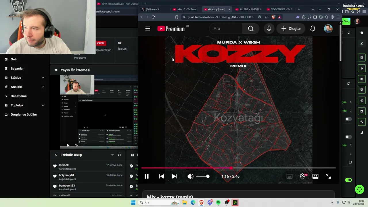Toggle Kick wrench moderation panel button

click(362, 122)
